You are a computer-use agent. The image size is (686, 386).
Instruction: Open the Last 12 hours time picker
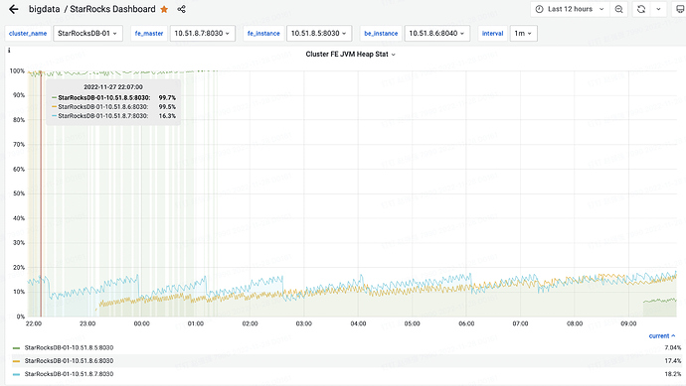[570, 9]
